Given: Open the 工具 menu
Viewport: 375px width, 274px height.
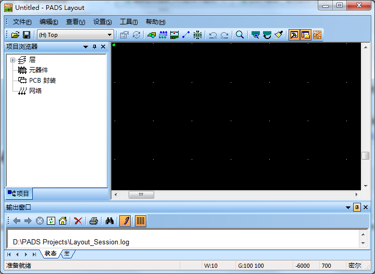Looking at the screenshot, I should 128,22.
